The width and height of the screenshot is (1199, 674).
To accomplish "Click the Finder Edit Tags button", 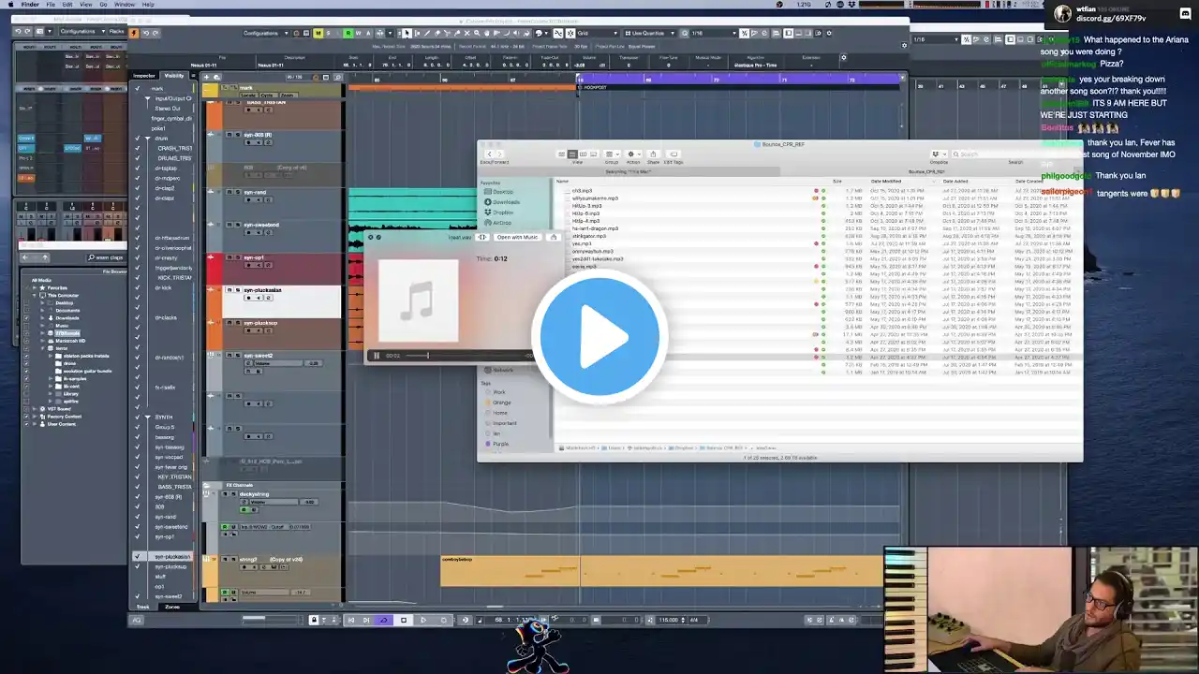I will [674, 154].
